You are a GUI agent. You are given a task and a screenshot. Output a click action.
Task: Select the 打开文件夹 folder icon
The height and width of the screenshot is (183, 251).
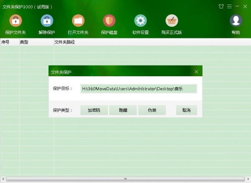pos(78,20)
